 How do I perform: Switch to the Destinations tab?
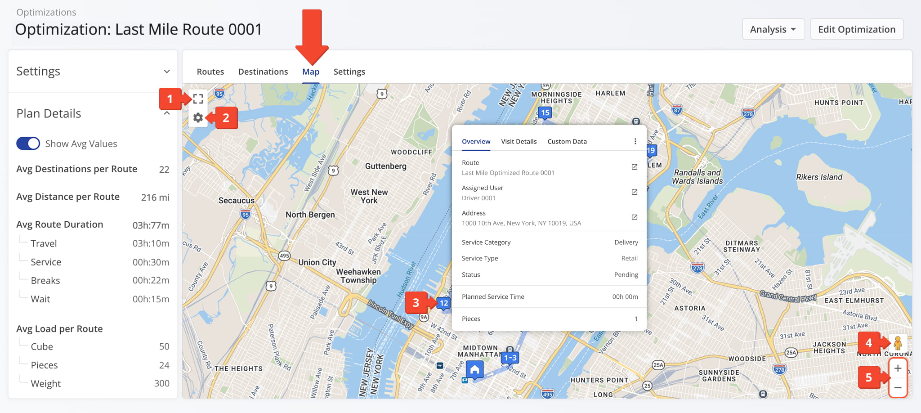(263, 72)
